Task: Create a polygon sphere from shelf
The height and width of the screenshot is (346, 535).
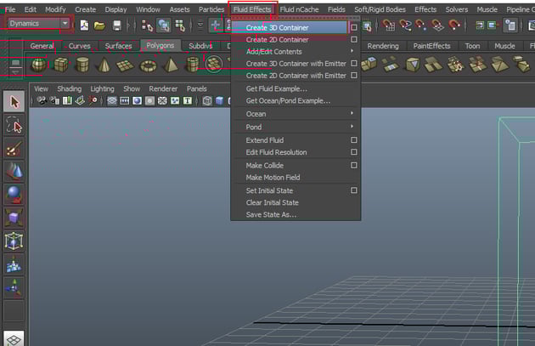Action: tap(39, 65)
